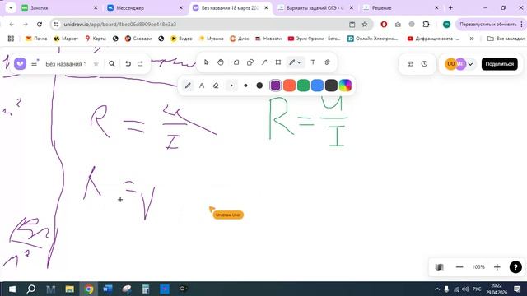Image resolution: width=527 pixels, height=296 pixels.
Task: Redo the last action
Action: (140, 64)
